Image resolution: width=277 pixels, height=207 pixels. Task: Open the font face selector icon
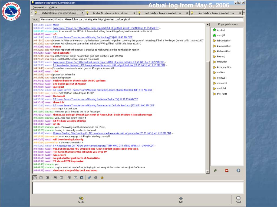(69, 178)
